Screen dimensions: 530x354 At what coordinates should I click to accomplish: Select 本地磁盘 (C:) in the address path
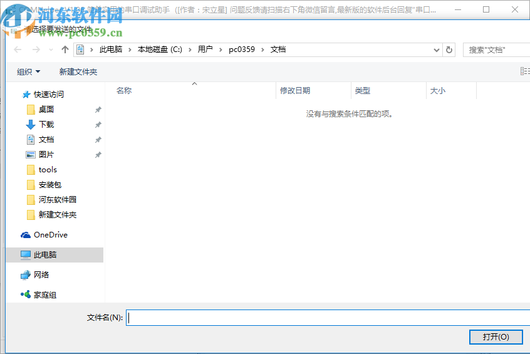click(160, 49)
